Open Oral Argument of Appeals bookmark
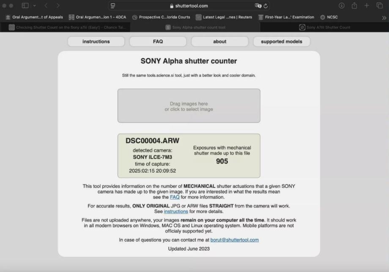389x272 pixels. click(34, 17)
